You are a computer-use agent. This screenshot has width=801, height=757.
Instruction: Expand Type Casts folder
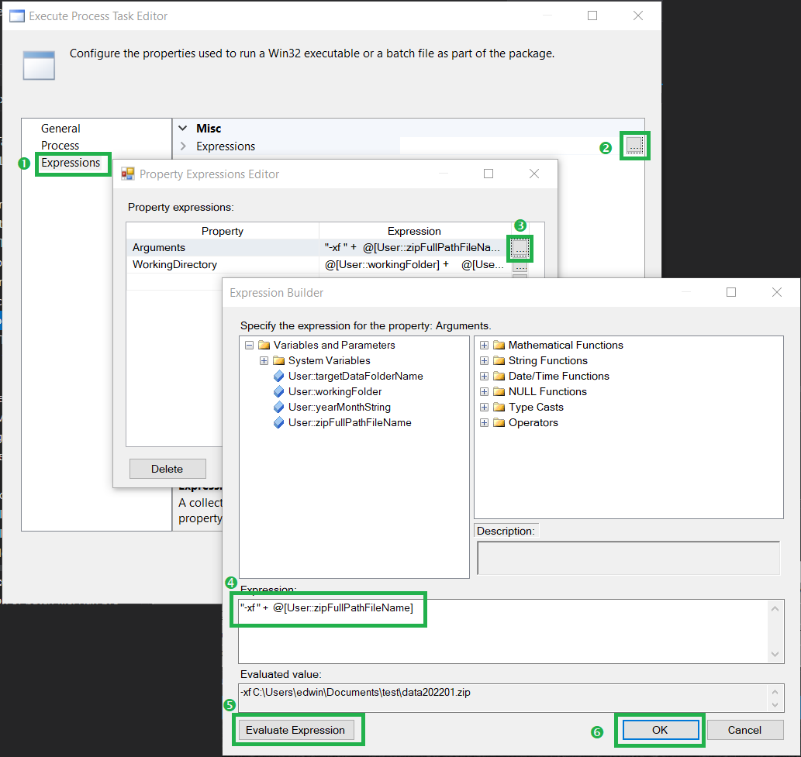485,408
